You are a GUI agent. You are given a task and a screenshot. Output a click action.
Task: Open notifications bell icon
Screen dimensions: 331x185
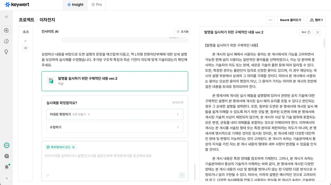click(7, 167)
